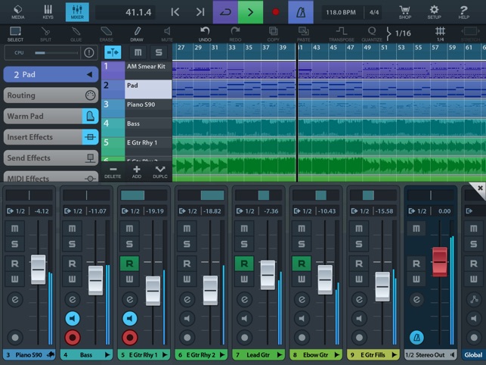This screenshot has width=486, height=365.
Task: Switch to the Mixer tab
Action: click(76, 11)
